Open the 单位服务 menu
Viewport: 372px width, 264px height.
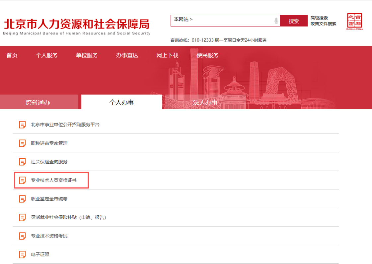[x=86, y=55]
